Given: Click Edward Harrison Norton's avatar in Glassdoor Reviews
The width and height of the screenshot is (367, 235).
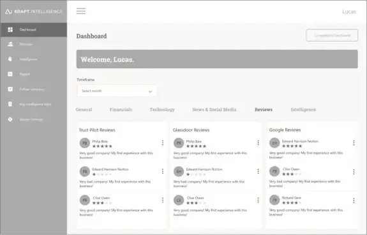Looking at the screenshot, I should coord(179,171).
